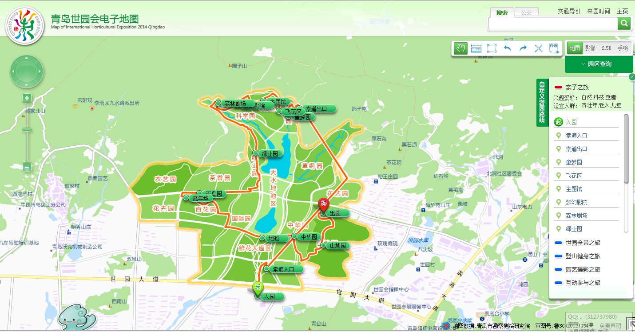Select the hand pan tool
Screen dimensions: 635x332
coord(461,48)
